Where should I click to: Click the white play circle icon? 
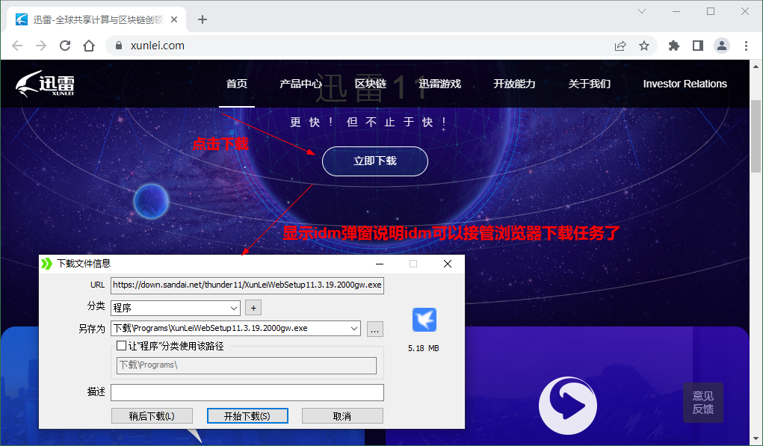[568, 405]
